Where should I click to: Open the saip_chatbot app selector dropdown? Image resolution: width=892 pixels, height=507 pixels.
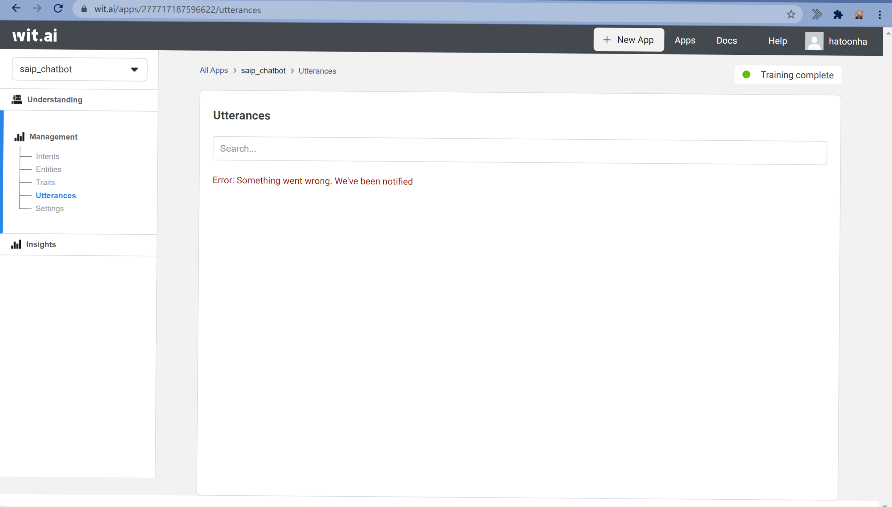[x=80, y=69]
